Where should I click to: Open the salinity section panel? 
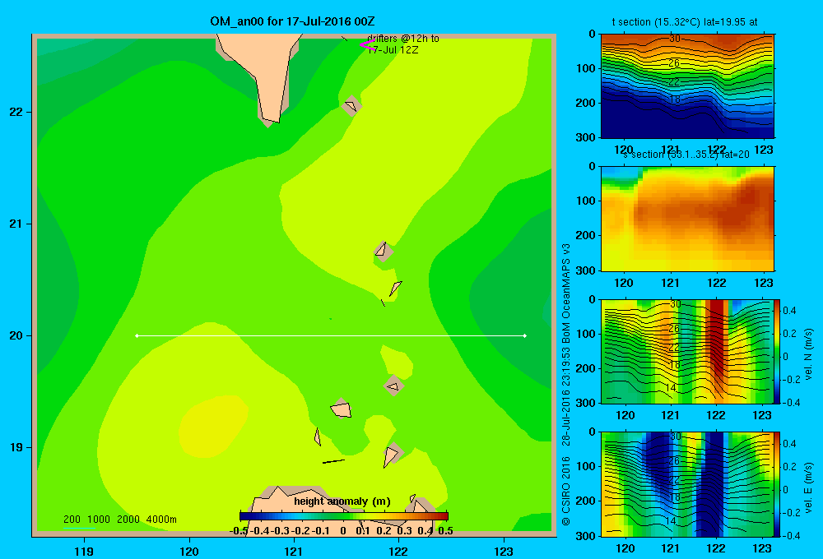click(x=687, y=219)
